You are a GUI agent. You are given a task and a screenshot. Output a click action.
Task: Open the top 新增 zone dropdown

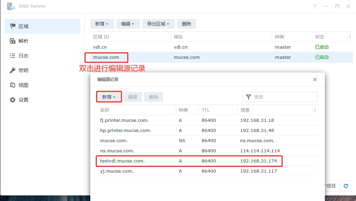click(102, 24)
